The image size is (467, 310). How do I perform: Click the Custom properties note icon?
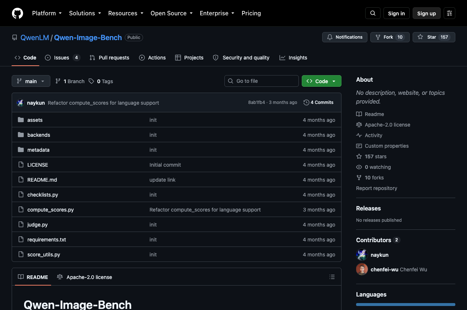point(359,146)
